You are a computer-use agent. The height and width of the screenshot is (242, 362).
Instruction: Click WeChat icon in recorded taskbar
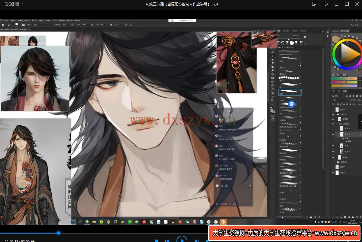(x=187, y=222)
